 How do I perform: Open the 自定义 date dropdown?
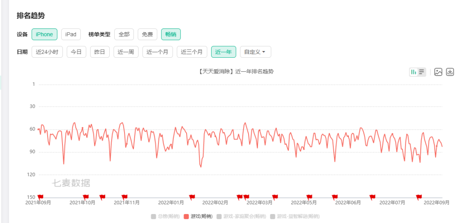(x=255, y=52)
